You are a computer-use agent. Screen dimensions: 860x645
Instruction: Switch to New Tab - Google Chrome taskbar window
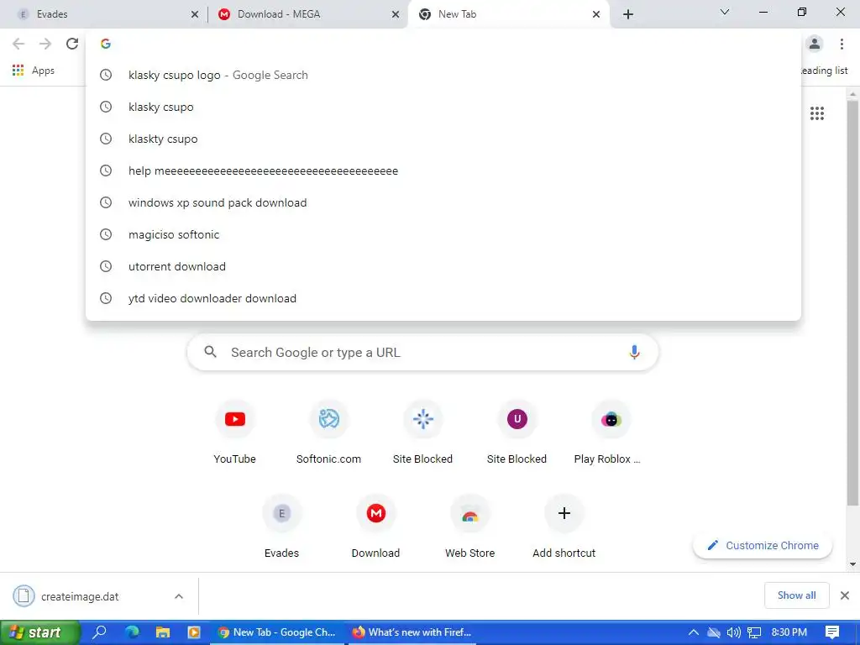[x=277, y=632]
